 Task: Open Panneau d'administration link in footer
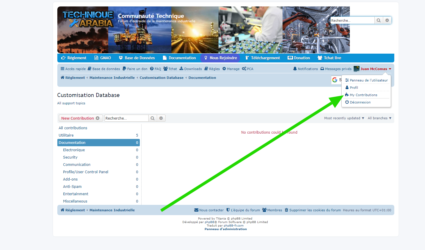coord(226,229)
